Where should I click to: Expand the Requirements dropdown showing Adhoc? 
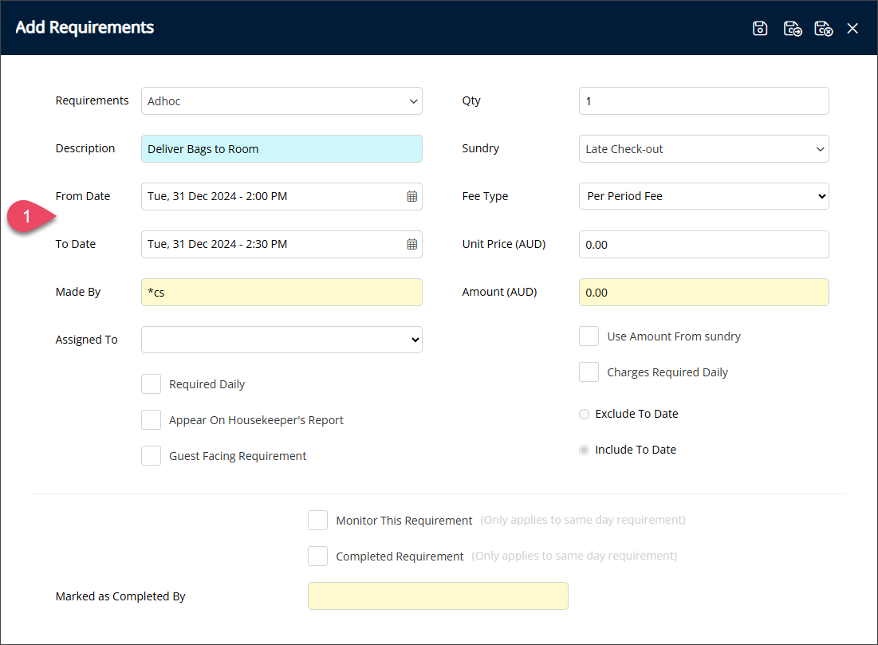282,101
